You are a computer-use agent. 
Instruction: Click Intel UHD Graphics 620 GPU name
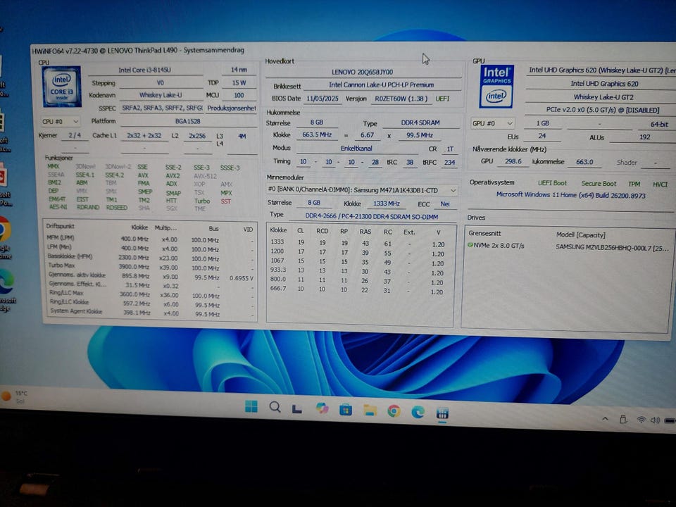(604, 84)
